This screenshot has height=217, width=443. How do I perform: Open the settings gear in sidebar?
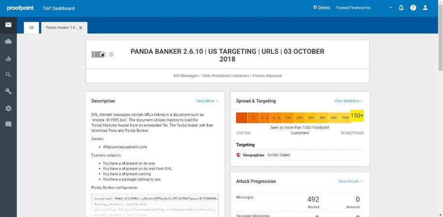coord(8,108)
